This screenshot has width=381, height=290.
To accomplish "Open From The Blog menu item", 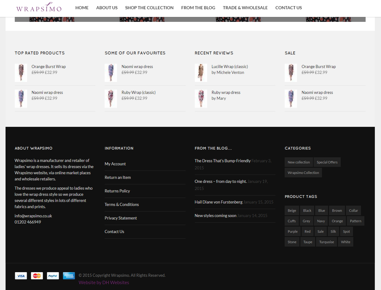I will [198, 8].
